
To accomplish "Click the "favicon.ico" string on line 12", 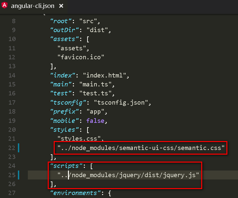I will point(81,57).
